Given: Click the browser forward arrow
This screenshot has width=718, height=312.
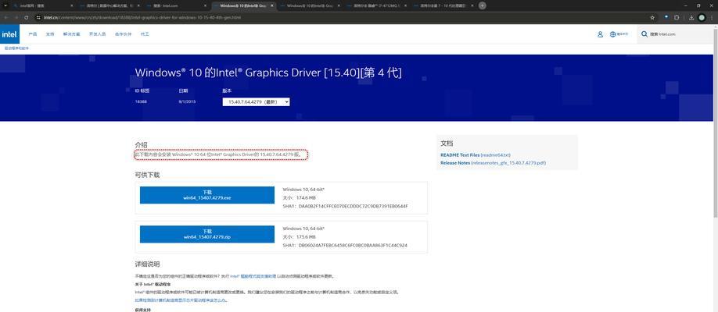Looking at the screenshot, I should coord(16,17).
